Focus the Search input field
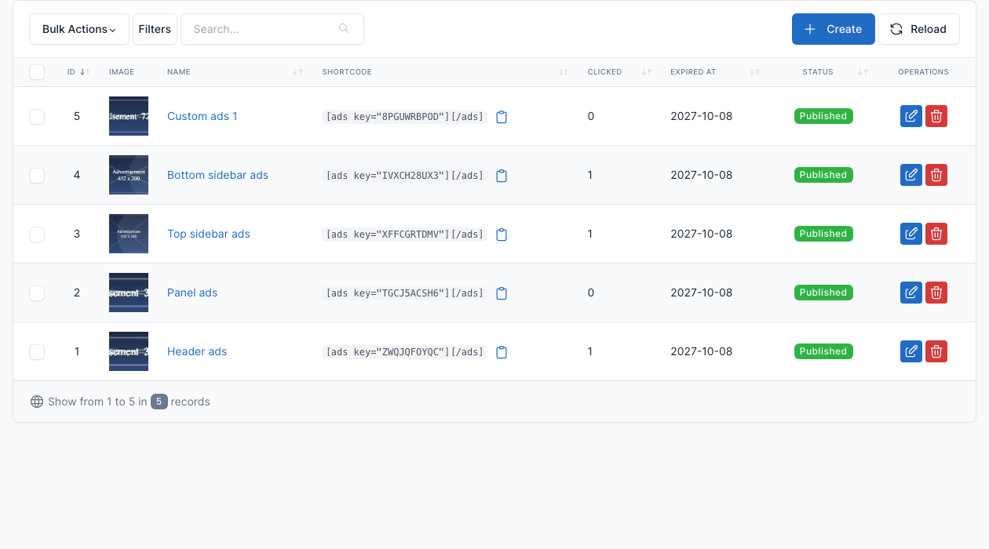989x549 pixels. [x=272, y=29]
